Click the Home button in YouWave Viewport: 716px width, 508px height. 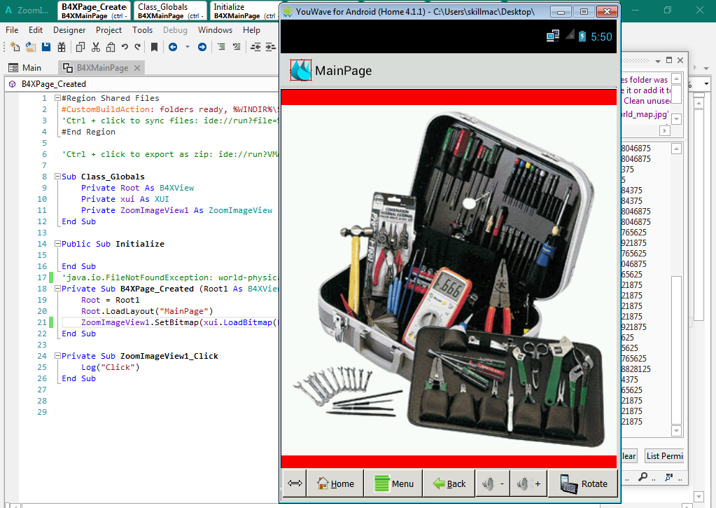pyautogui.click(x=335, y=483)
